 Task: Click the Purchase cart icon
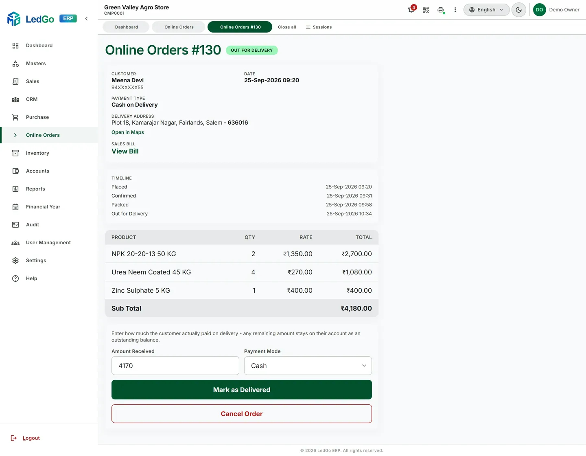[15, 117]
